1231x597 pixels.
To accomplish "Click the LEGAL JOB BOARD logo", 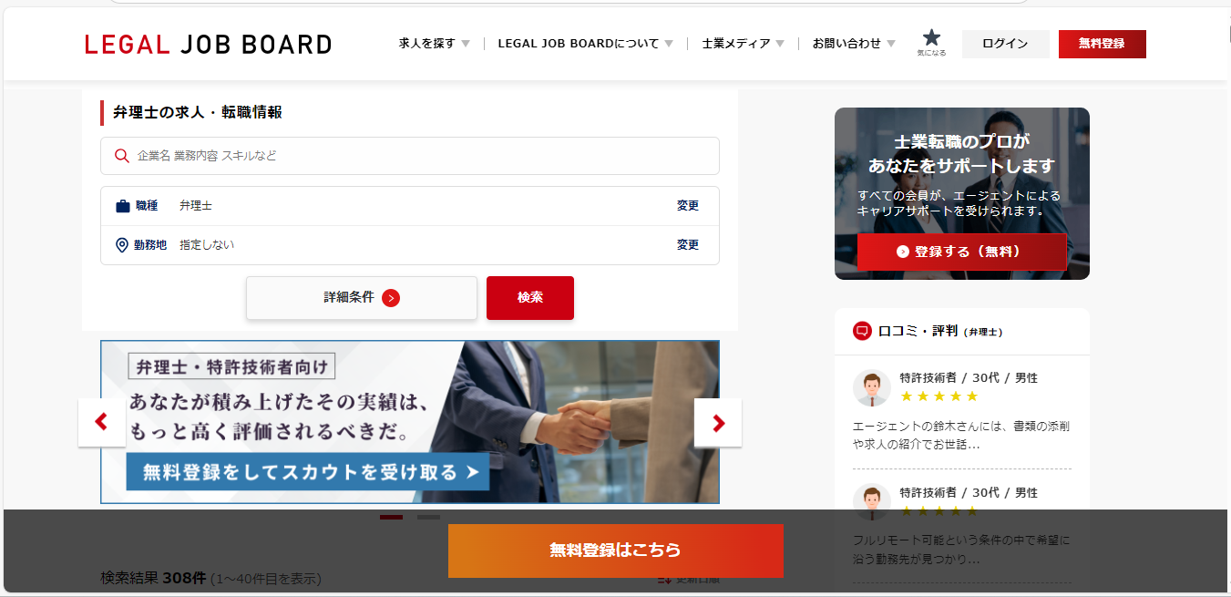I will pos(208,44).
